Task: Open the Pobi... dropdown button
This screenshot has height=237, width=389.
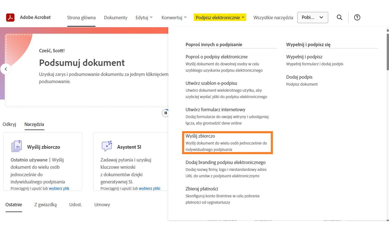Action: coord(313,18)
